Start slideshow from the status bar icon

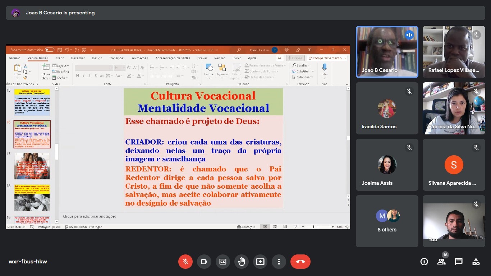point(295,227)
